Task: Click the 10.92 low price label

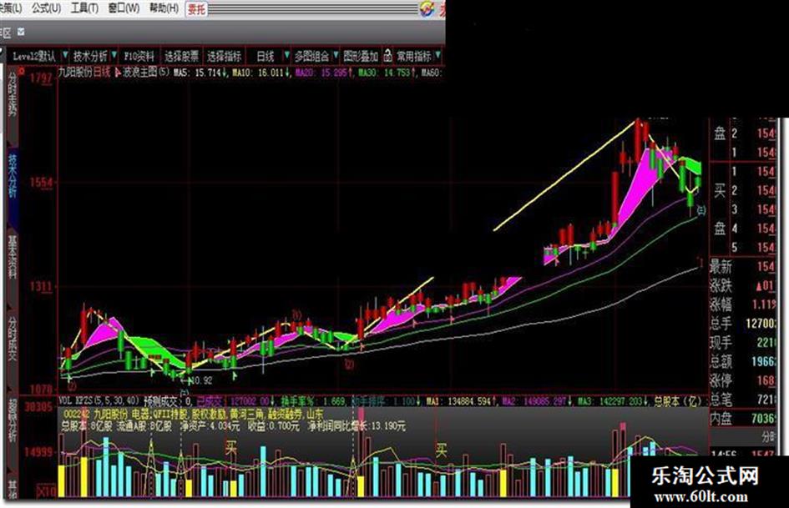Action: point(202,380)
